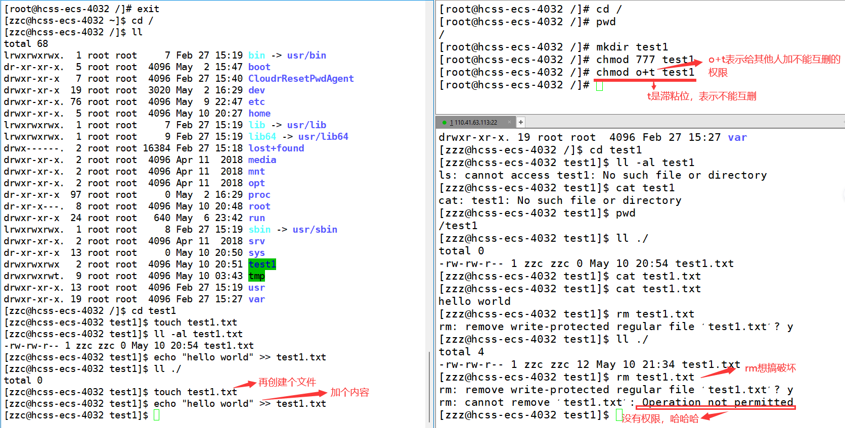Click the 'hello world' output in right pane
Viewport: 845px width, 428px height.
point(474,301)
